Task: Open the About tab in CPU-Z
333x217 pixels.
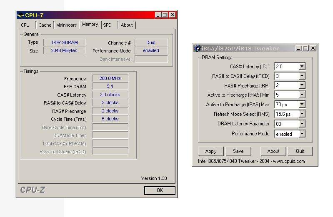Action: click(x=127, y=25)
